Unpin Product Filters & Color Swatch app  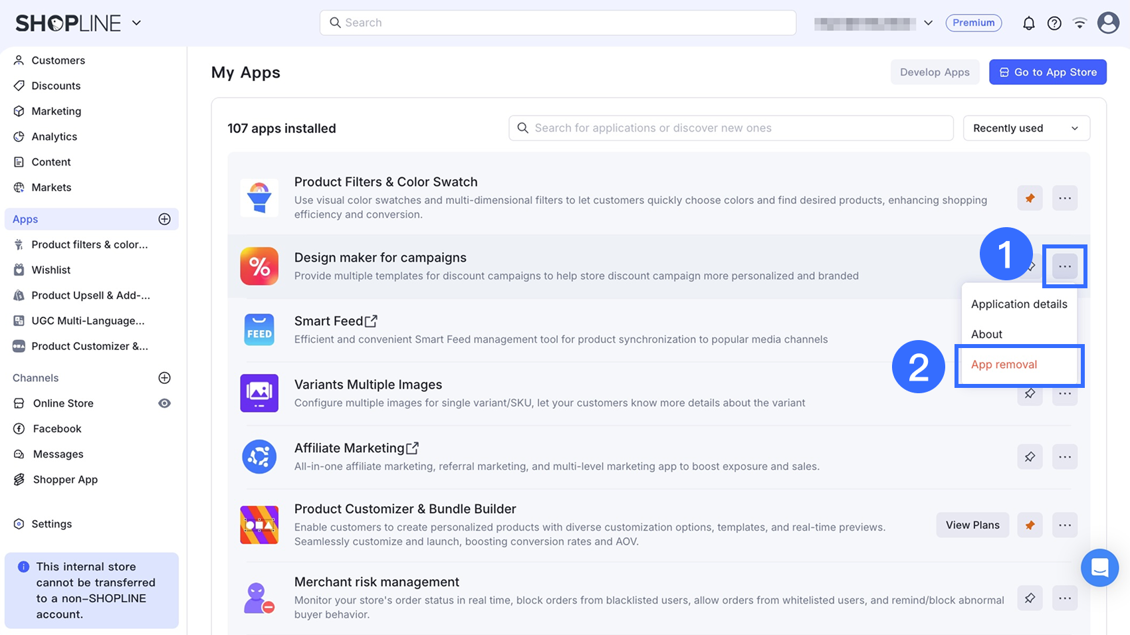(1030, 198)
